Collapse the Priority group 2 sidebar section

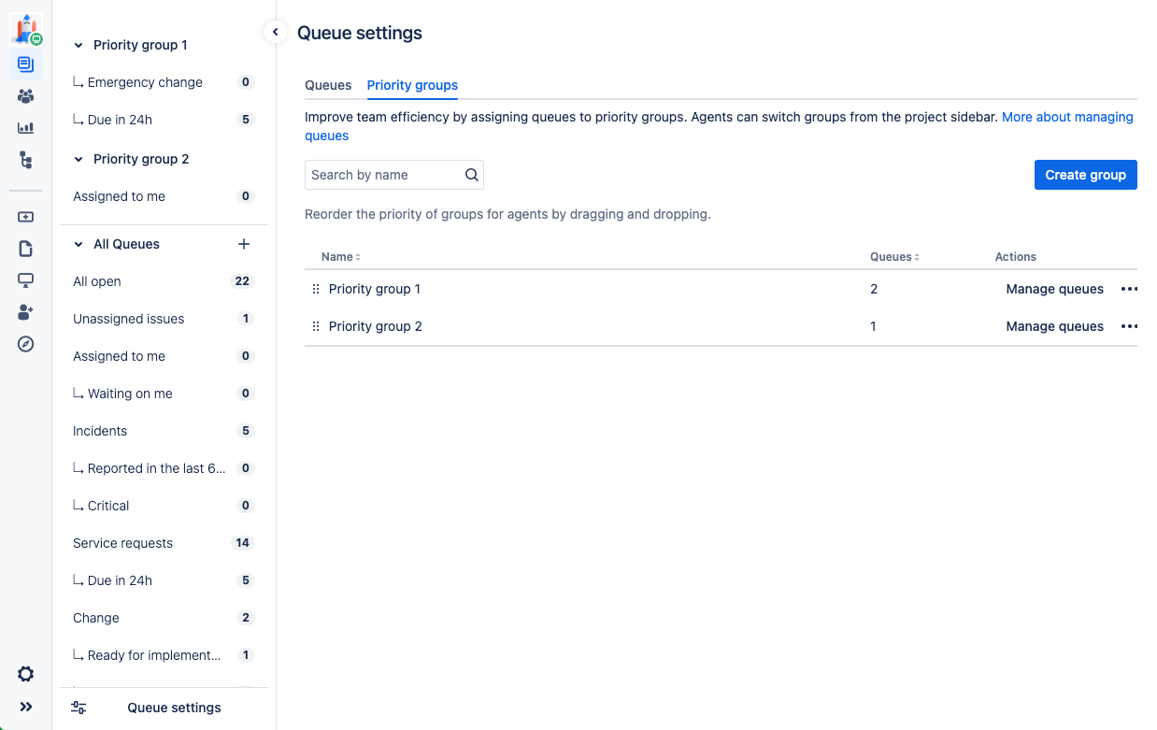click(x=79, y=159)
